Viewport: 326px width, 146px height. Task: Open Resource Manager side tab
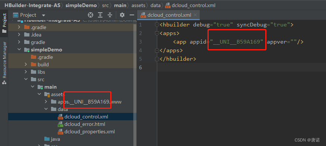pos(4,63)
